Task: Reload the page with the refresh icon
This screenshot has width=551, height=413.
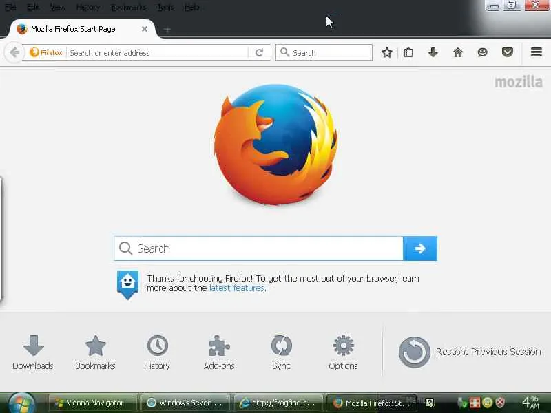Action: click(260, 53)
